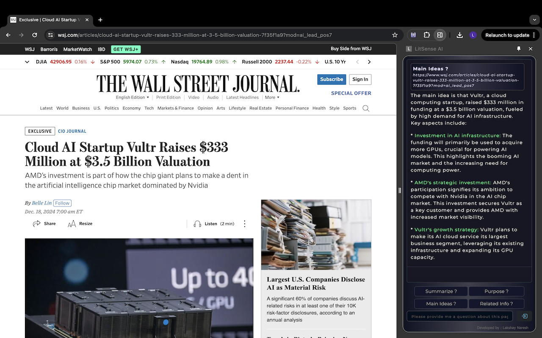The width and height of the screenshot is (542, 338).
Task: Open the Opinion navigation section
Action: point(205,108)
